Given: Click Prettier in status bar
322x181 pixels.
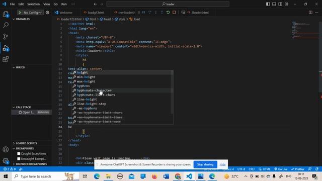Looking at the screenshot, I should (297, 169).
